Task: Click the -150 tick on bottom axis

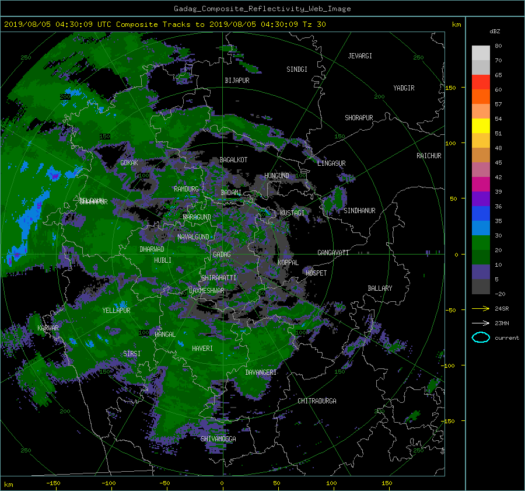Action: (x=53, y=483)
